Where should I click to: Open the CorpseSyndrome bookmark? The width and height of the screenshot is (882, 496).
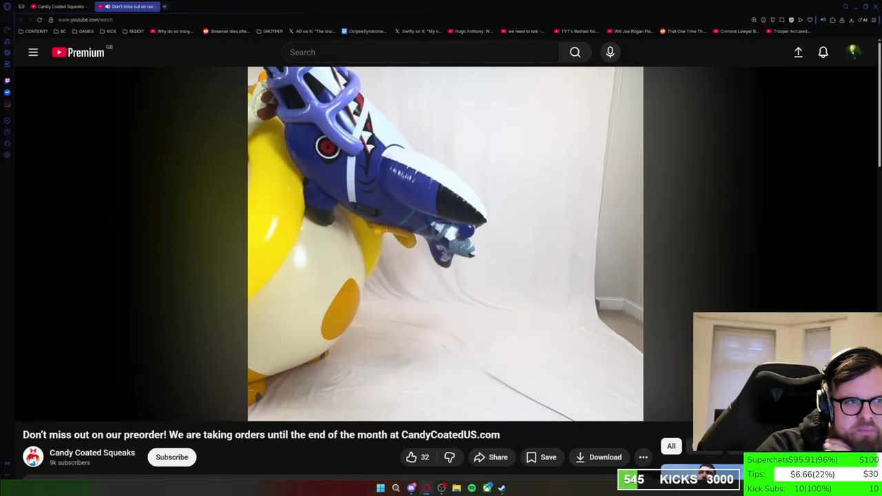(x=365, y=31)
